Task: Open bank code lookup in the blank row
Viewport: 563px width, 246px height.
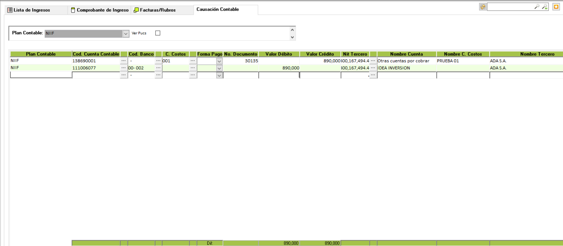Action: pos(158,75)
